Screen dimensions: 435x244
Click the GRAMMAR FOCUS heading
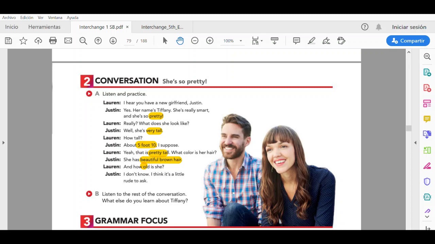click(131, 221)
